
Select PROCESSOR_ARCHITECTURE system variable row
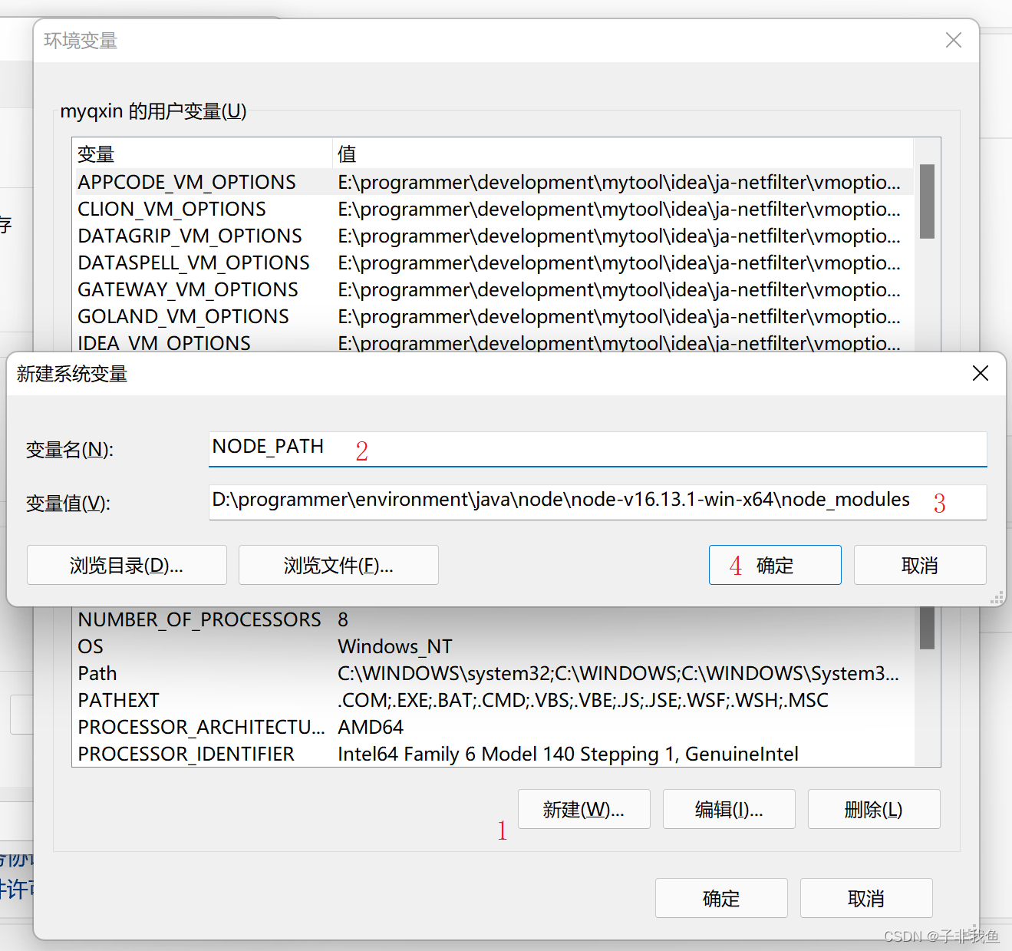pyautogui.click(x=493, y=727)
